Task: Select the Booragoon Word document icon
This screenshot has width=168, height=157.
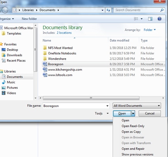Action: coord(45,64)
